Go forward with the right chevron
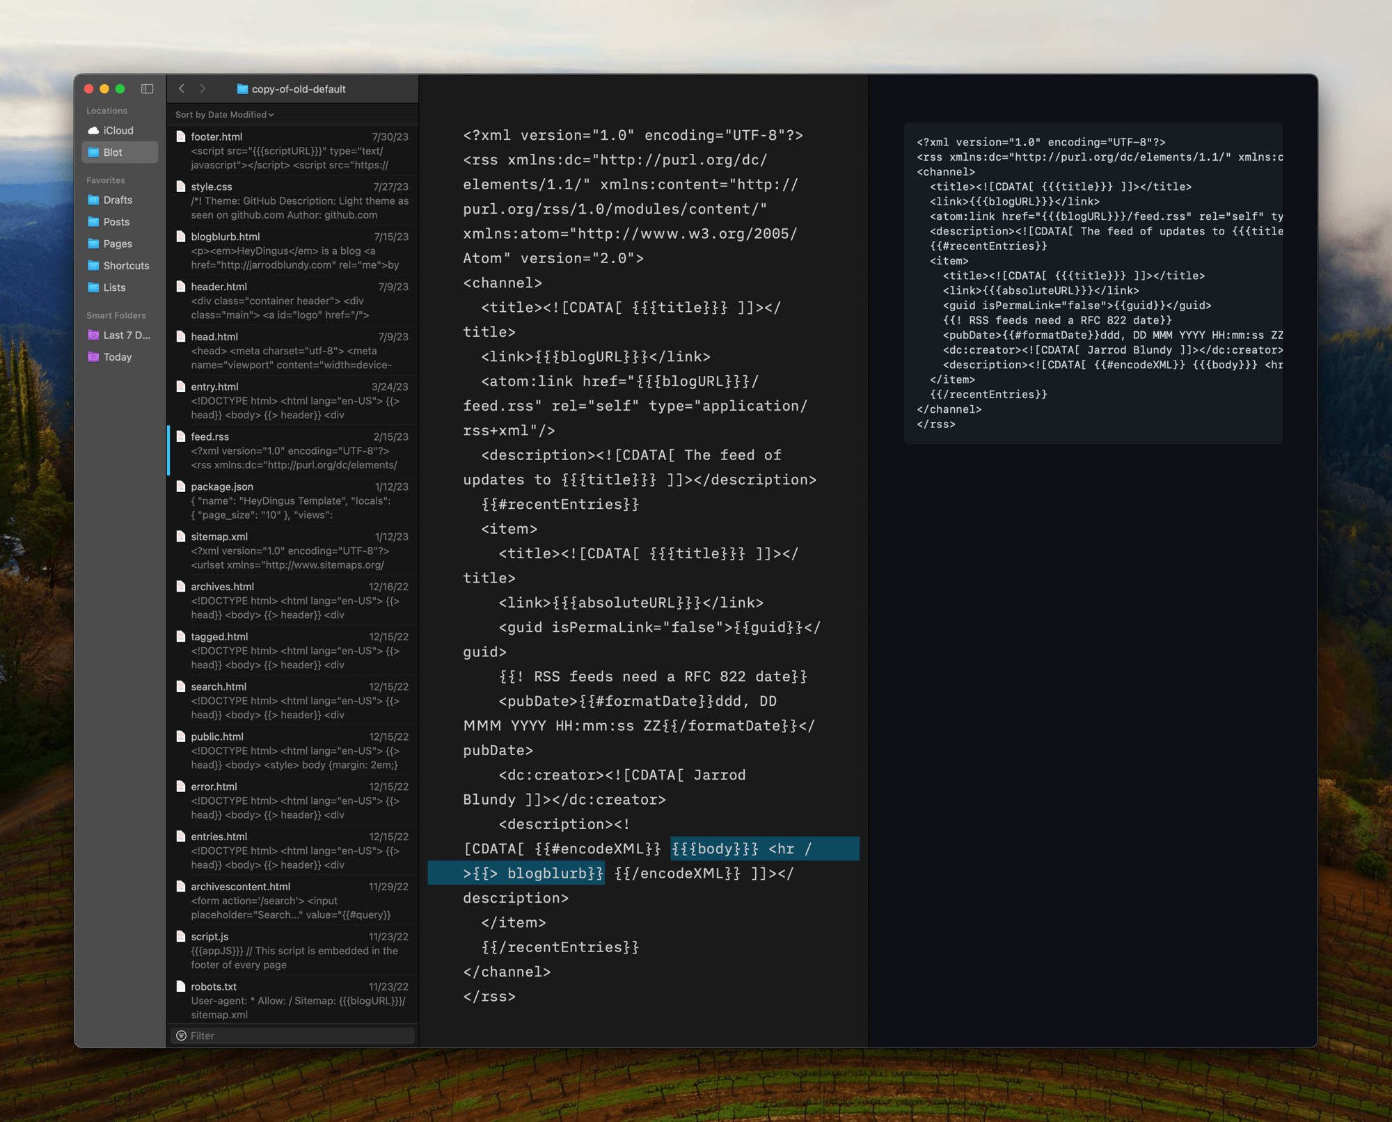1392x1122 pixels. click(203, 88)
